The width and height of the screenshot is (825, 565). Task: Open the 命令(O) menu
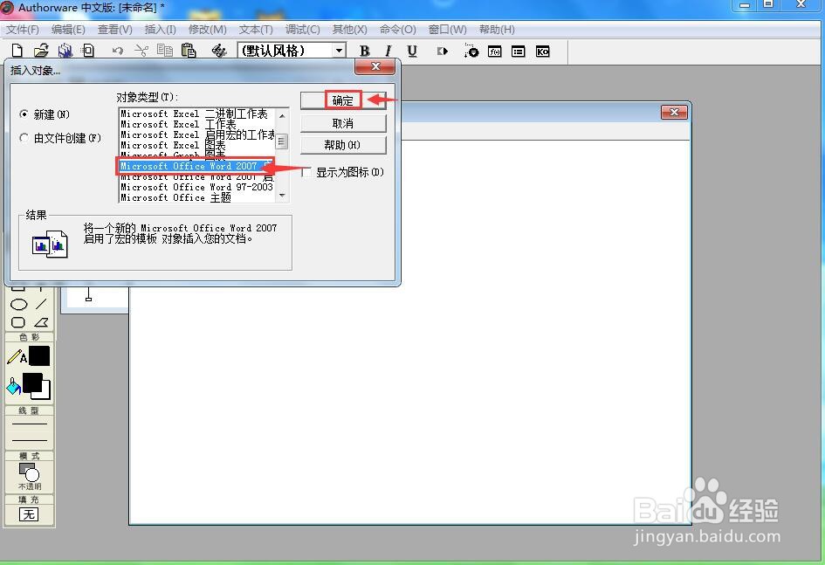coord(398,30)
